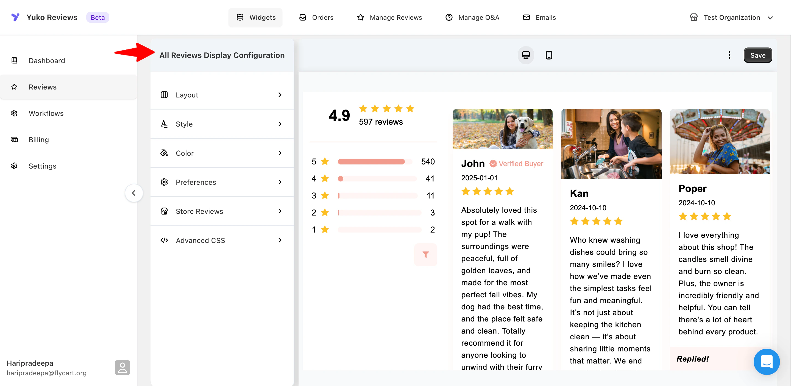Filter by 5-star rating bar

(375, 162)
